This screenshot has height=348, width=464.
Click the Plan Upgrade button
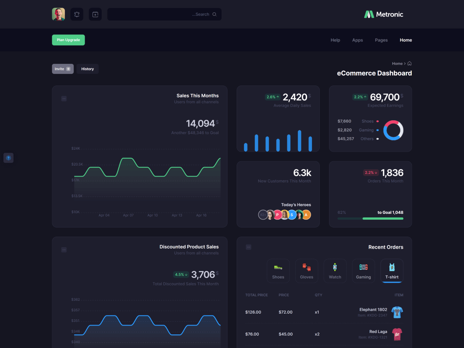68,40
